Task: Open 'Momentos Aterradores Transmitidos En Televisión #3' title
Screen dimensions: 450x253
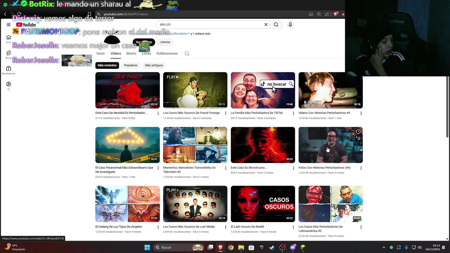Action: pos(189,170)
